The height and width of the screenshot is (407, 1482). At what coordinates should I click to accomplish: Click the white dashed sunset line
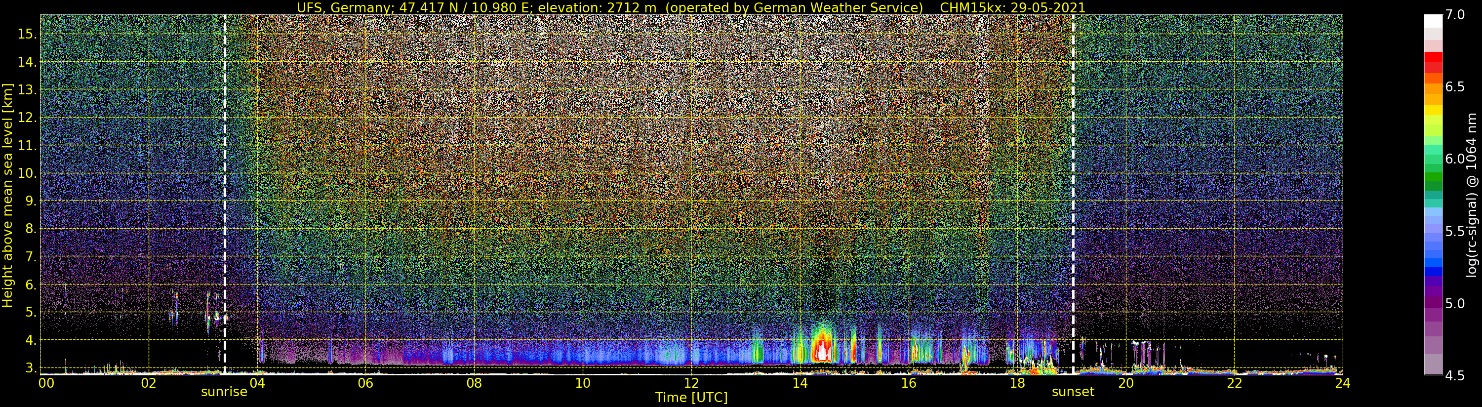point(1073,194)
